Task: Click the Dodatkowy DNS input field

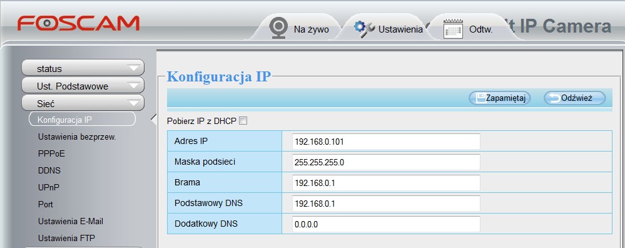Action: pos(386,224)
